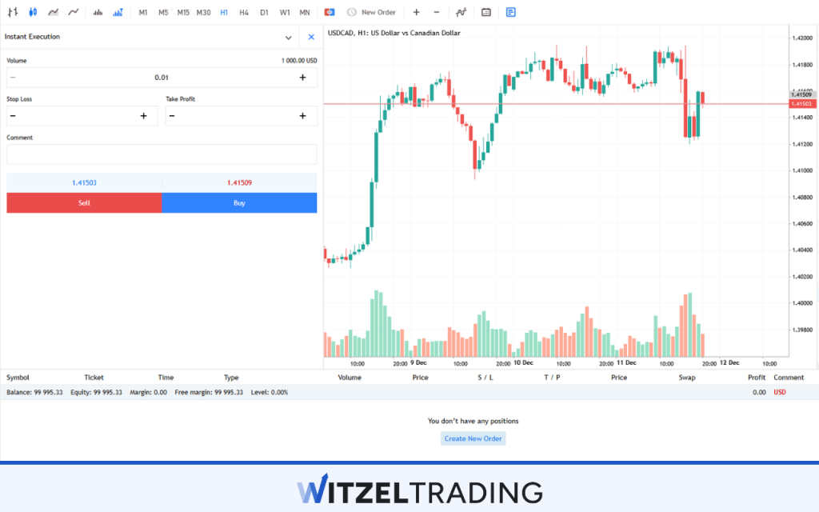Click the Buy price quote 1.41509
The image size is (819, 512).
pyautogui.click(x=240, y=182)
